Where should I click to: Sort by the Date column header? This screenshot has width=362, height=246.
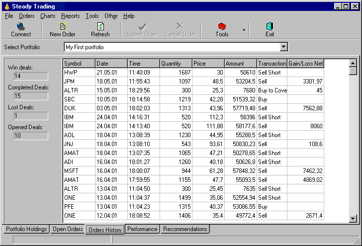[111, 64]
